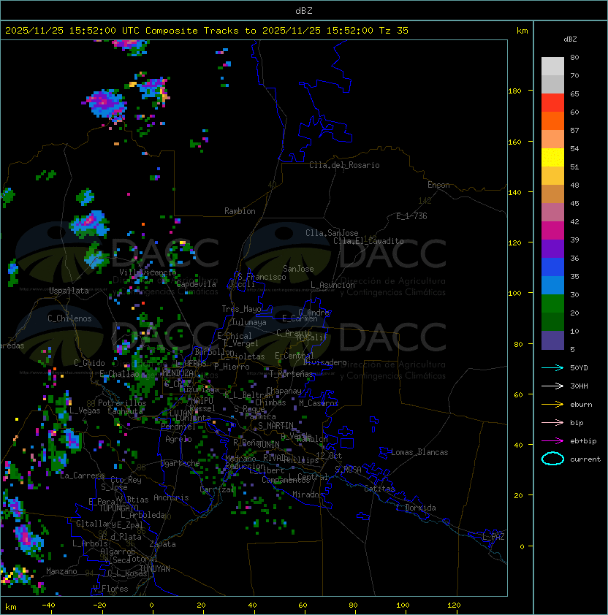Click the L_PAZ map label
This screenshot has height=615, width=608.
click(x=493, y=537)
